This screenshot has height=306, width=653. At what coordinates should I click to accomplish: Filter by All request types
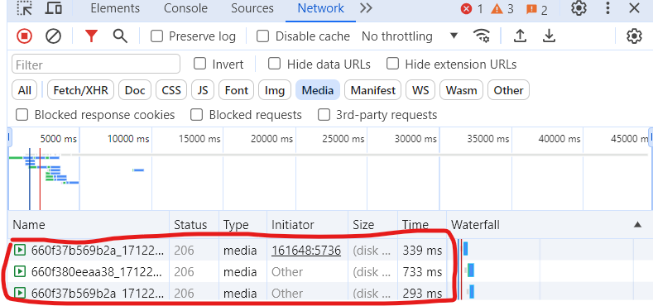(25, 90)
